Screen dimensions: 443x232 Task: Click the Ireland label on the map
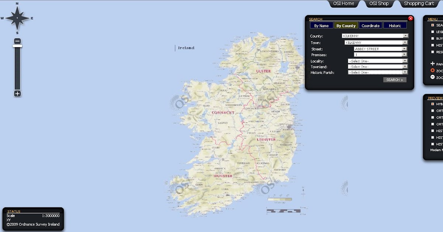coord(186,48)
